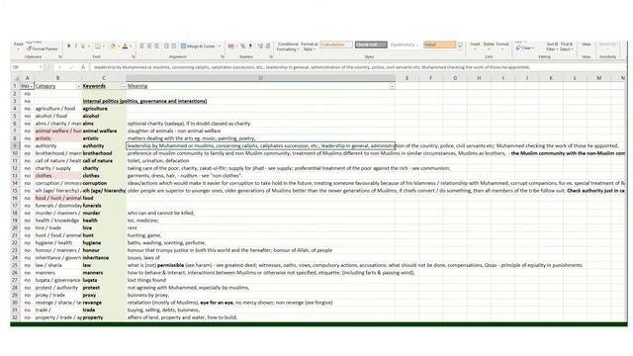Open Find & Select menu
633x356 pixels.
tap(567, 46)
